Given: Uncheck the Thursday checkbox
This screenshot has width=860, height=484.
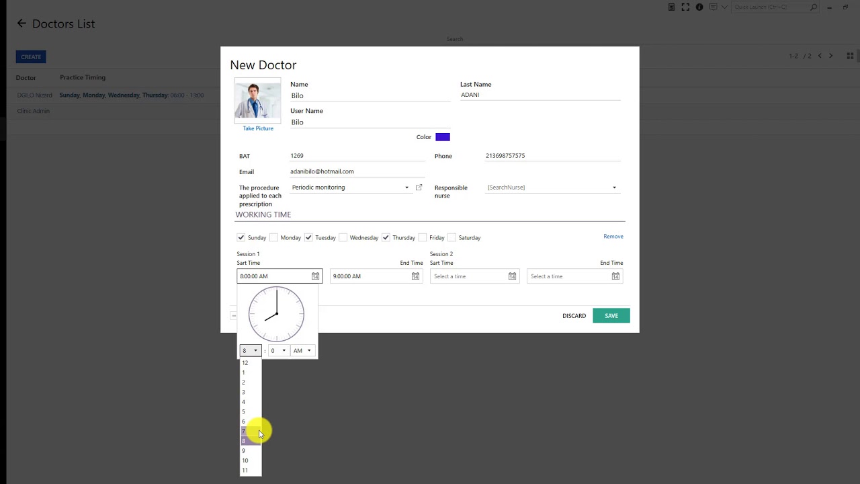Looking at the screenshot, I should (x=386, y=237).
